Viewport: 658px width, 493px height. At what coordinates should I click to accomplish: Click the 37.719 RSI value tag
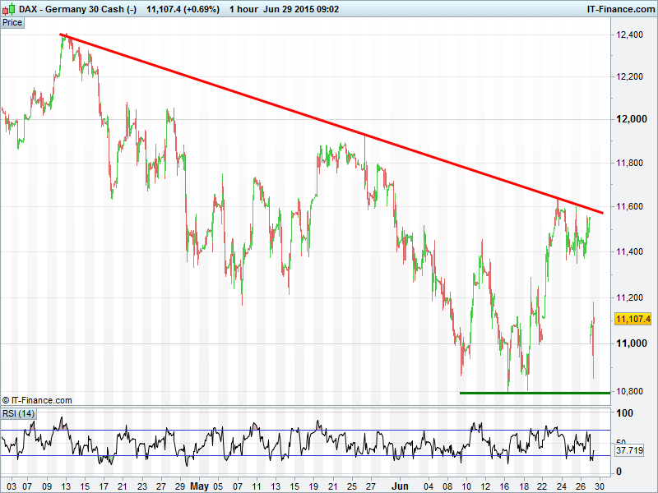click(629, 451)
